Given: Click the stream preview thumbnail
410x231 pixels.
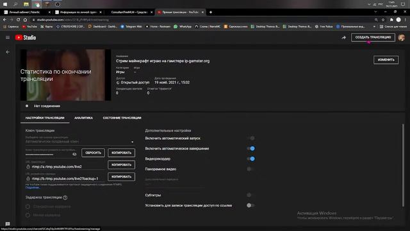Looking at the screenshot, I should coord(65,75).
